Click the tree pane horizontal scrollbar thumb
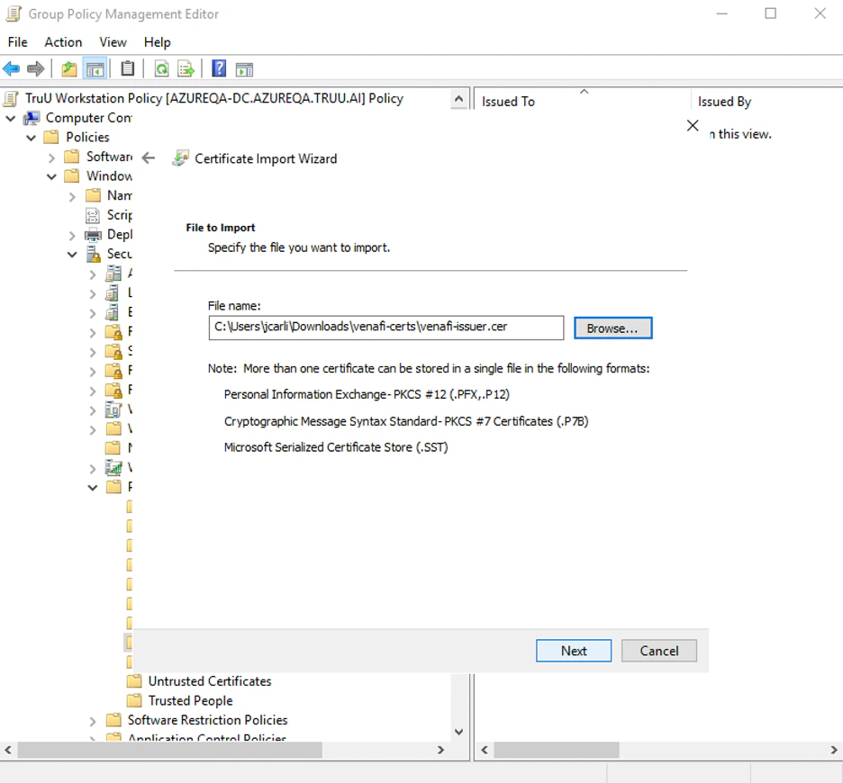The width and height of the screenshot is (843, 783). pos(170,750)
